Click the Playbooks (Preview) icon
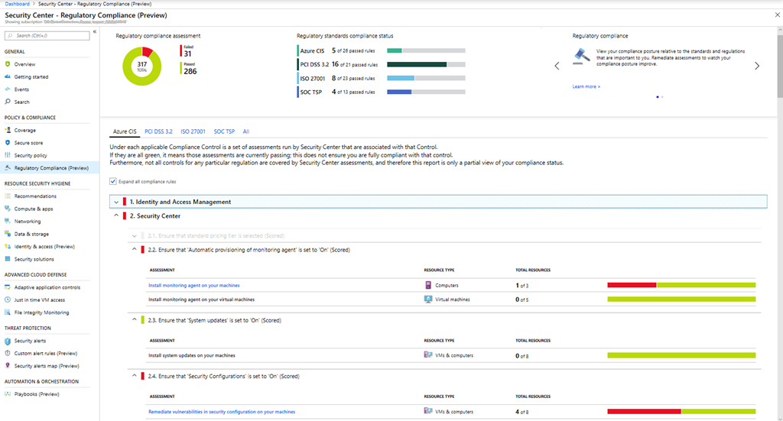Screen dimensions: 783x421 [8, 394]
